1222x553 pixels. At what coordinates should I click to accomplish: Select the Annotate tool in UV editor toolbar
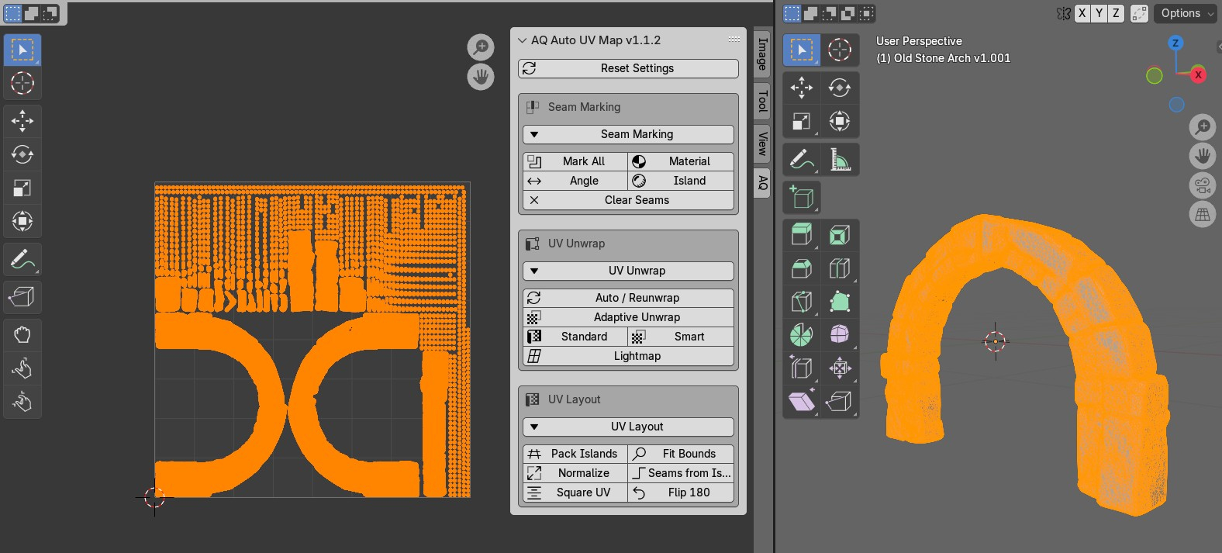point(22,259)
